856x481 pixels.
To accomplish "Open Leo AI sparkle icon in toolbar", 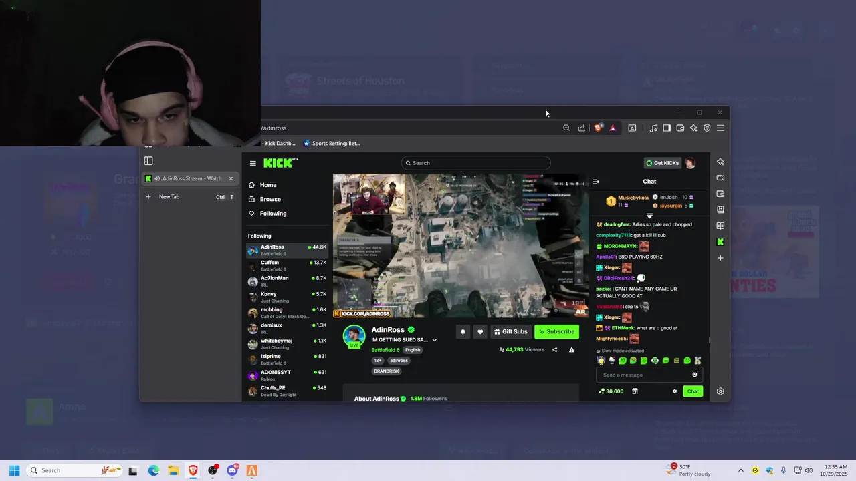I will (693, 128).
